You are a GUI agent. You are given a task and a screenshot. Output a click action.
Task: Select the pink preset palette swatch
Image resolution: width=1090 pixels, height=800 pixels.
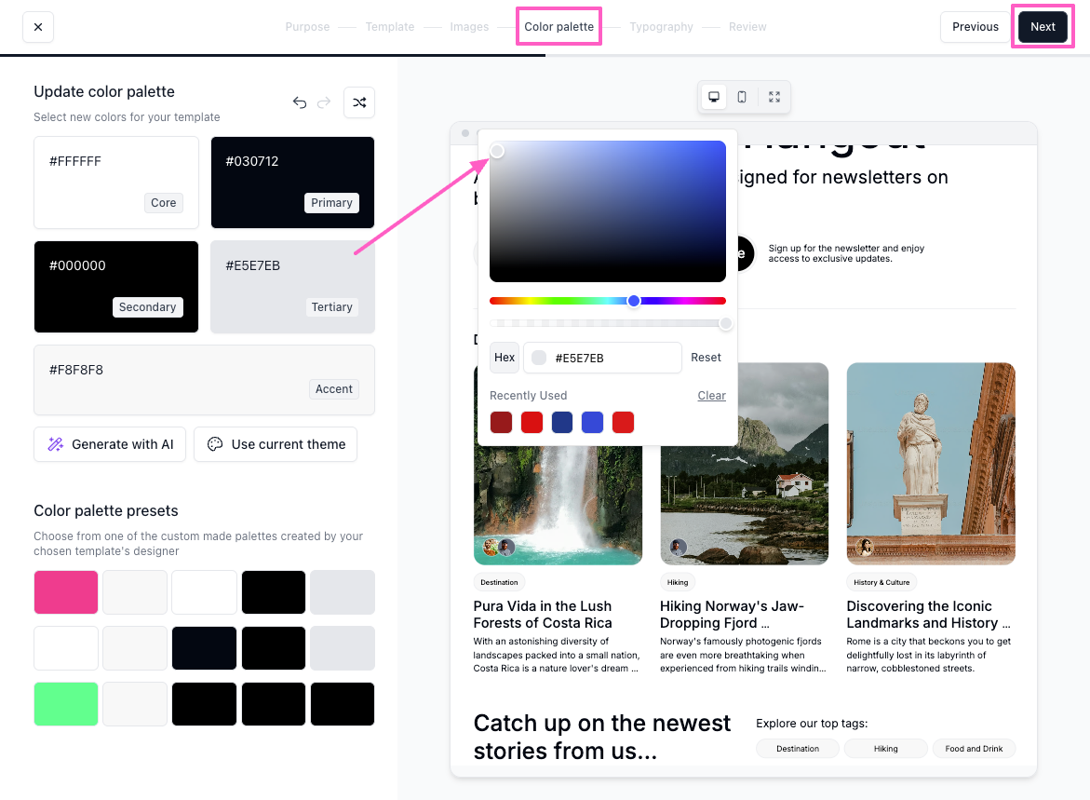66,592
